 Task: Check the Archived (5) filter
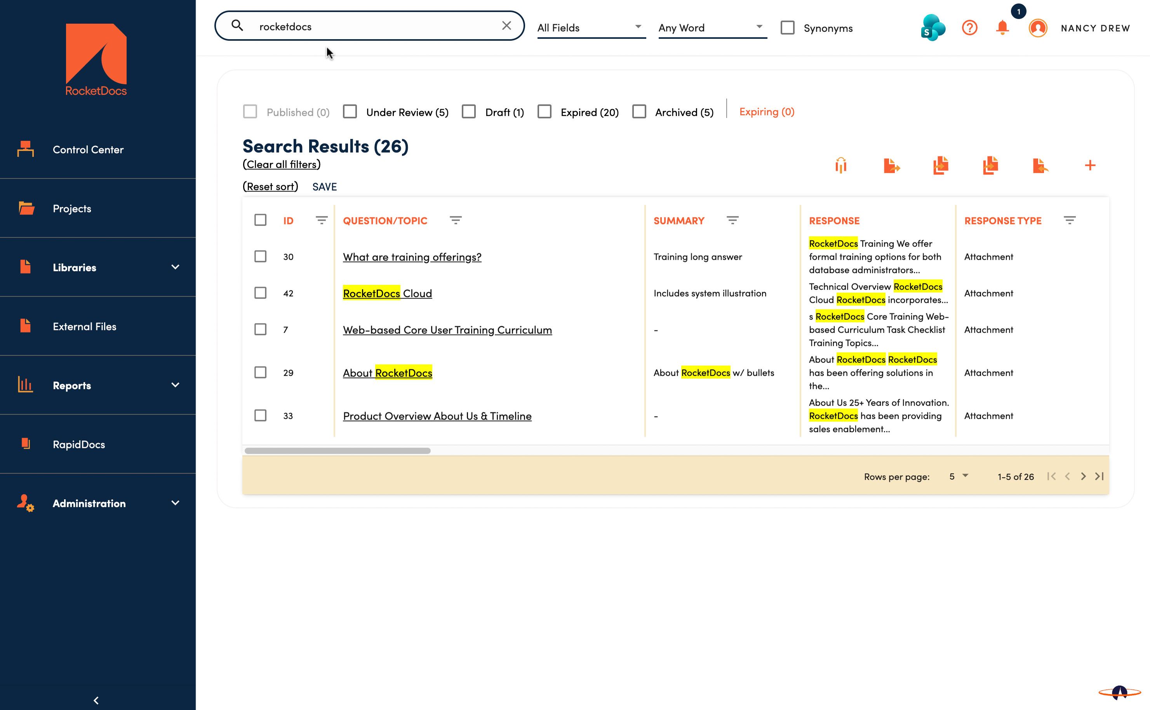coord(639,112)
